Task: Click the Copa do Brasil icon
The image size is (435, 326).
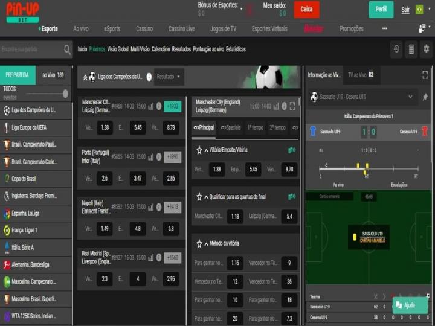Action: tap(7, 179)
